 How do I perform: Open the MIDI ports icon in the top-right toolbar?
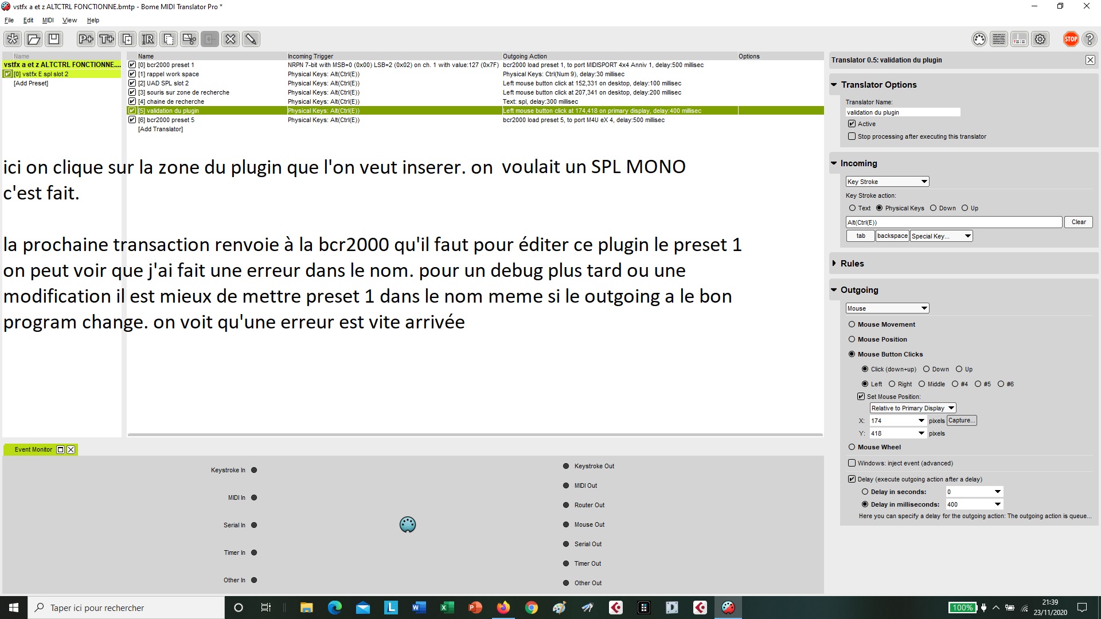979,39
